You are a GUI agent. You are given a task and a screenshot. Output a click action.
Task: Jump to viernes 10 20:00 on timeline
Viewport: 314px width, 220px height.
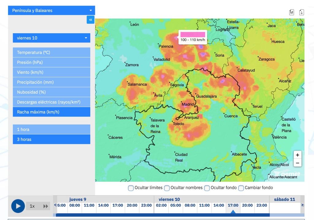pos(247,205)
